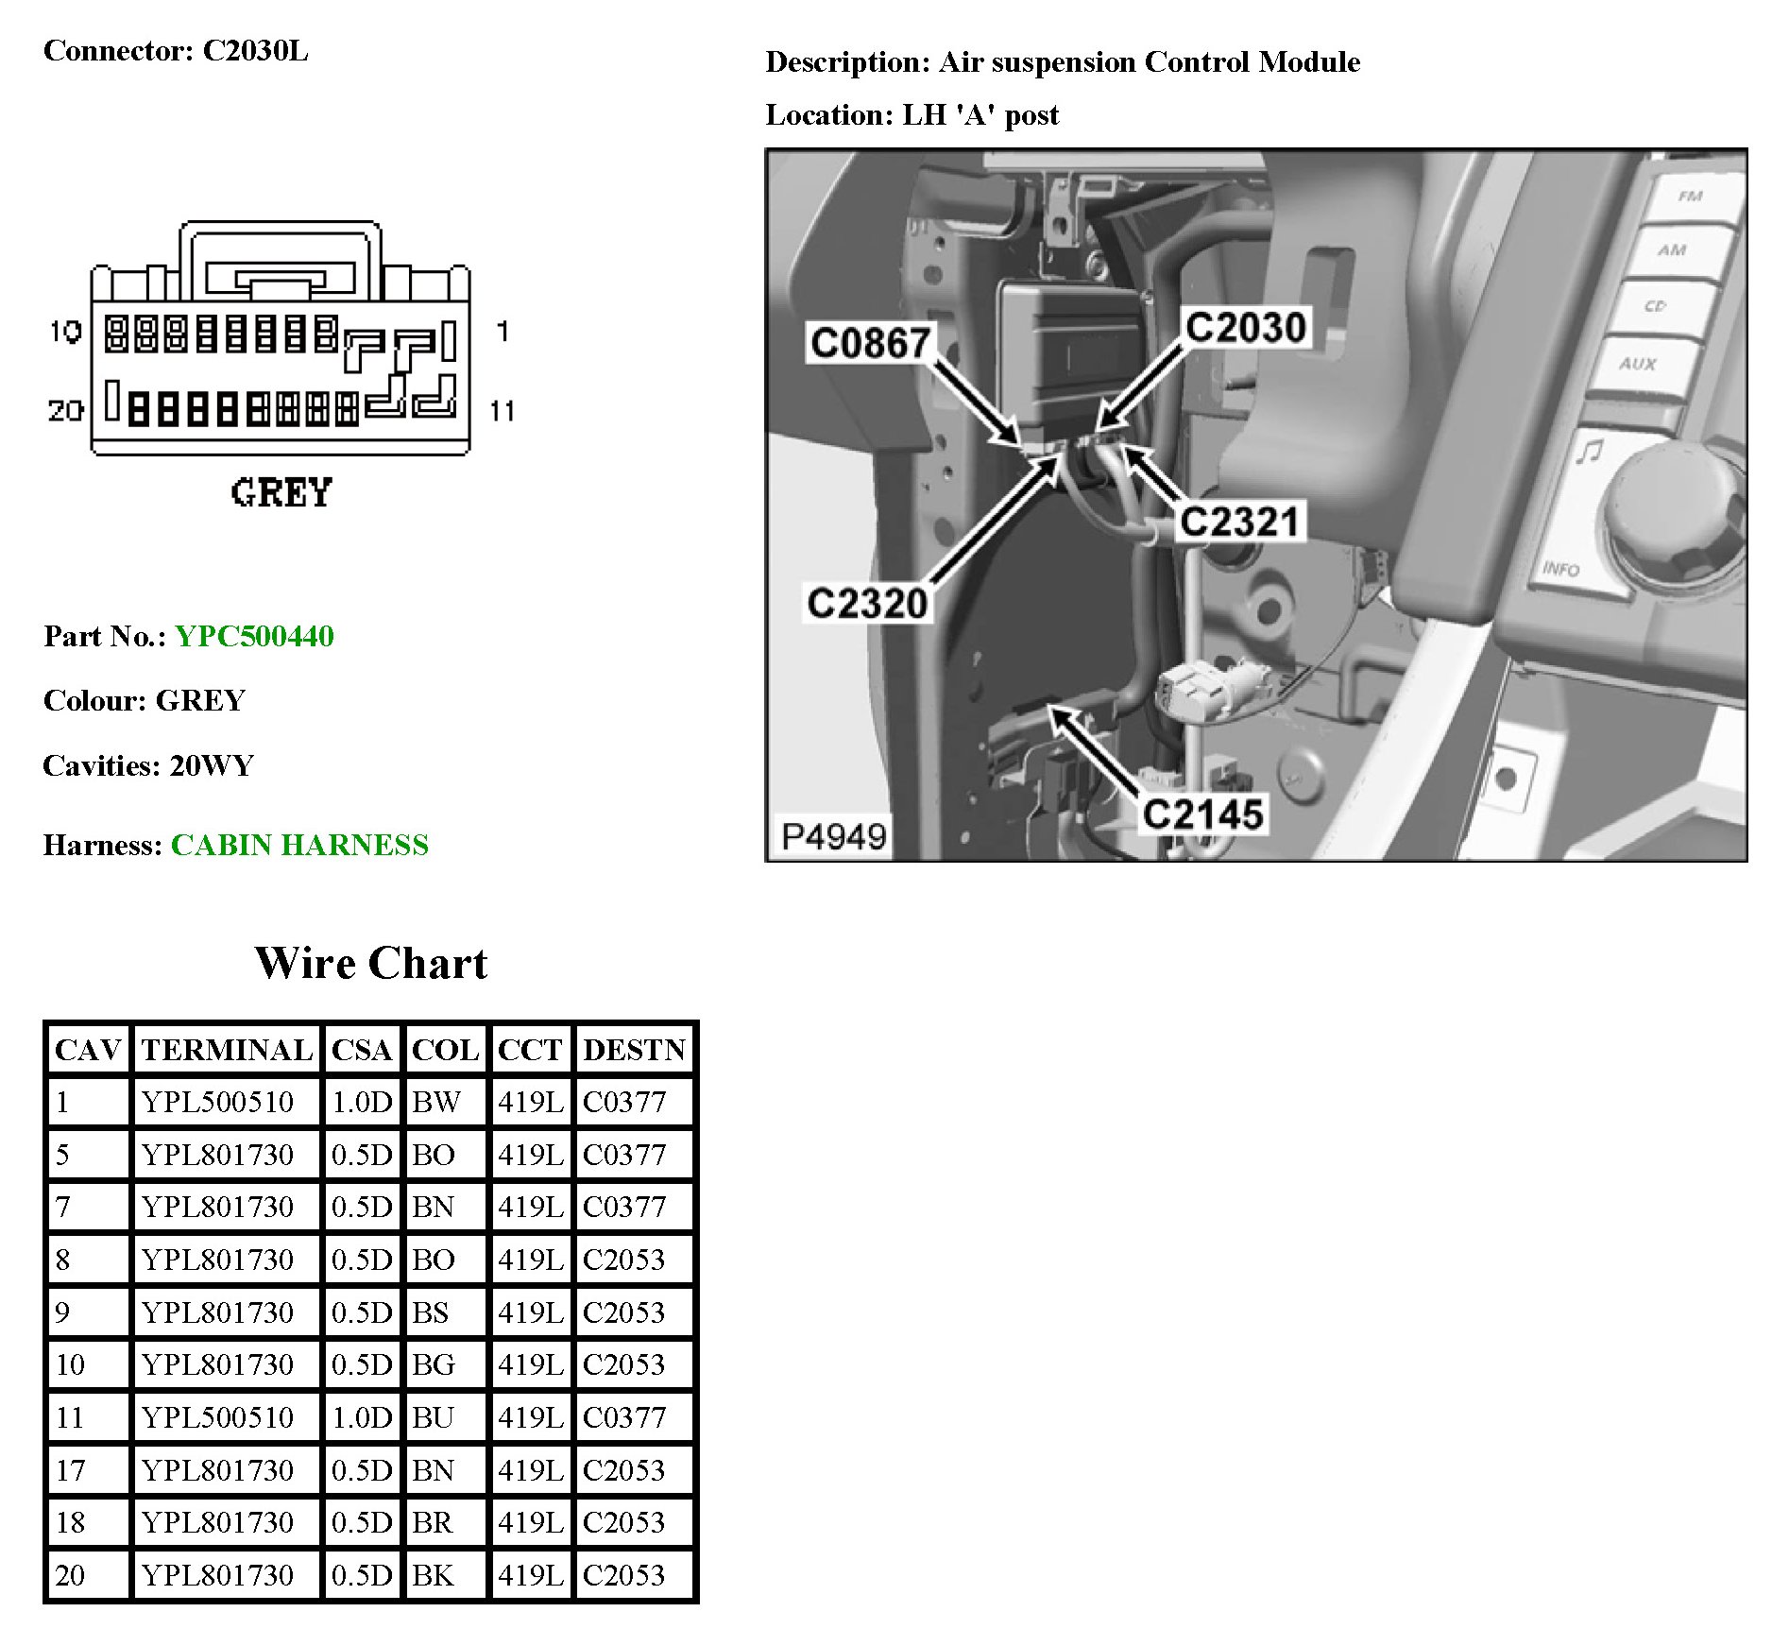Select the C2320 callout label

[x=867, y=603]
